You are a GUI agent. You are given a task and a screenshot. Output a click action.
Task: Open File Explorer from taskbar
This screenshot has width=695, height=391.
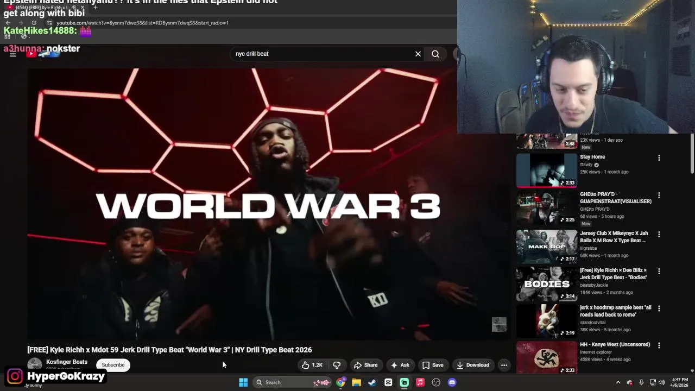(x=356, y=382)
